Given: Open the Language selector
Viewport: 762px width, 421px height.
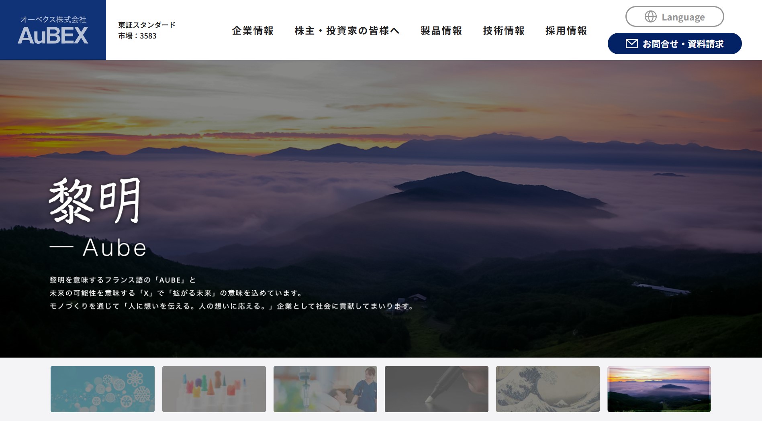Looking at the screenshot, I should click(674, 17).
